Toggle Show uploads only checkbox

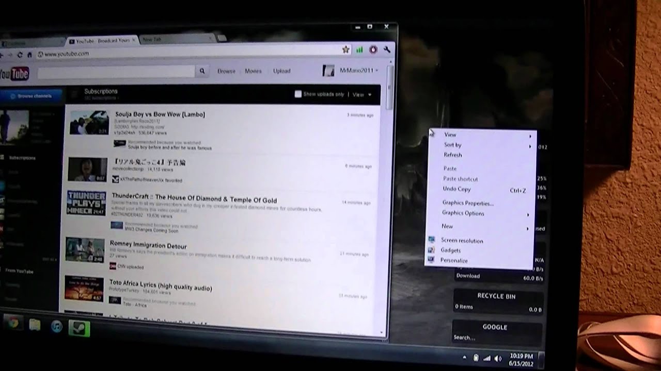coord(298,94)
